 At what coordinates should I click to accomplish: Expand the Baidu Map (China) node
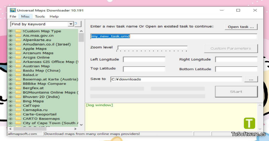10,70
